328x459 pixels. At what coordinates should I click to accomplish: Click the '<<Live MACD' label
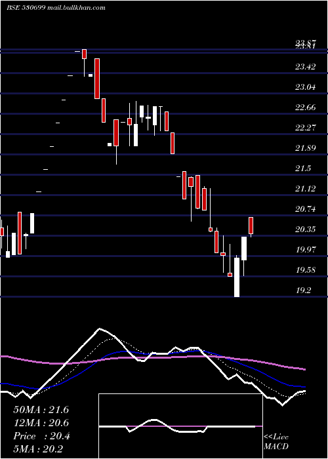pos(276,441)
